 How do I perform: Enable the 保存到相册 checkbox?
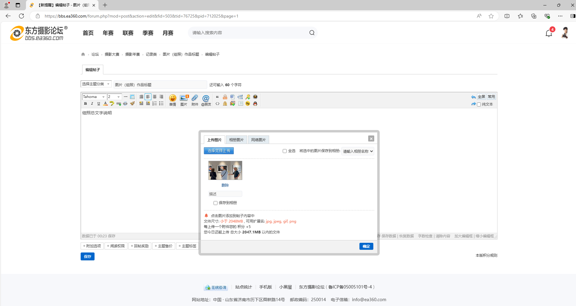click(x=215, y=203)
